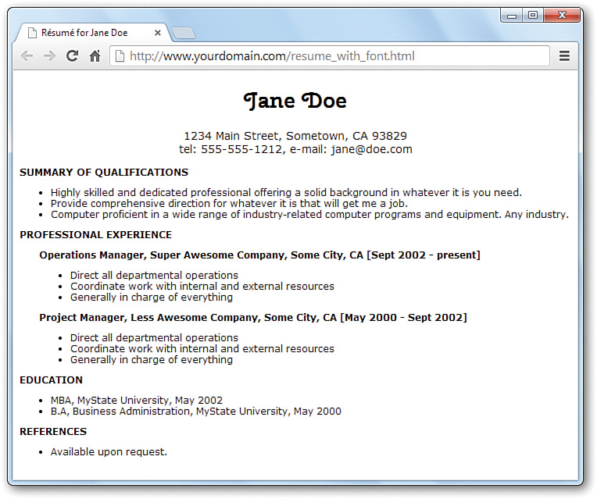Click the Project Manager, Less Awesome Company line
597x499 pixels.
click(x=253, y=318)
